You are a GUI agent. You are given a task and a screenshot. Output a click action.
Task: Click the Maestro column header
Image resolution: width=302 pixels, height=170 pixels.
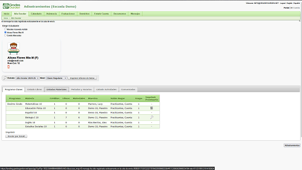pos(93,98)
